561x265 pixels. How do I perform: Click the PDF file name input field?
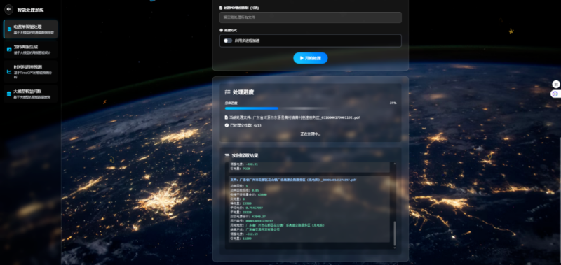[311, 17]
